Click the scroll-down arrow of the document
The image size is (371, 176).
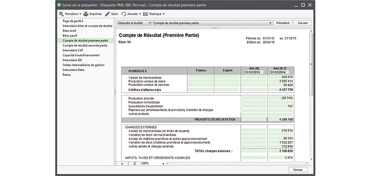311,159
